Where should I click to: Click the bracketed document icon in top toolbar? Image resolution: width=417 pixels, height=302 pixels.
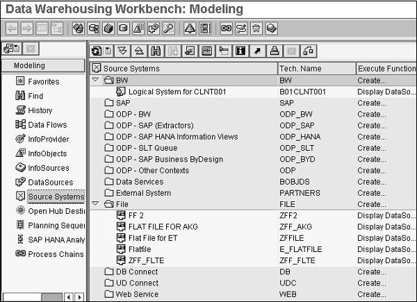[205, 28]
